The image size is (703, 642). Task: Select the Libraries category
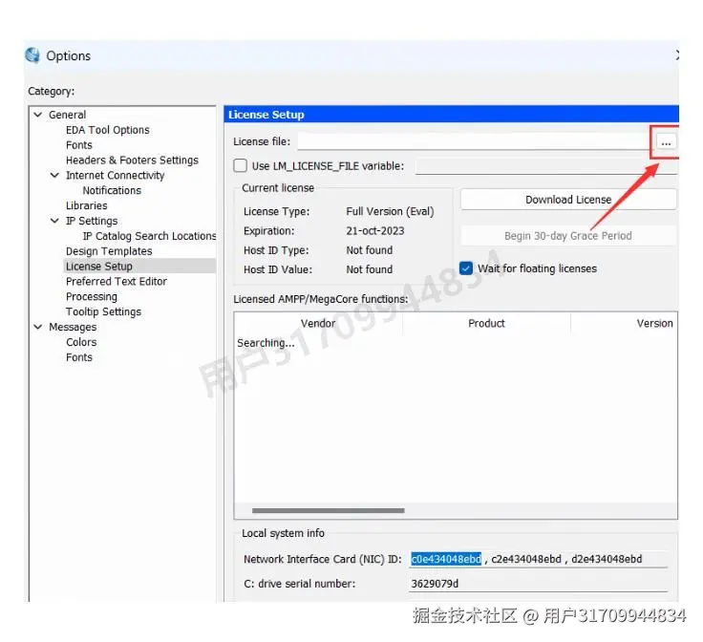pos(87,205)
